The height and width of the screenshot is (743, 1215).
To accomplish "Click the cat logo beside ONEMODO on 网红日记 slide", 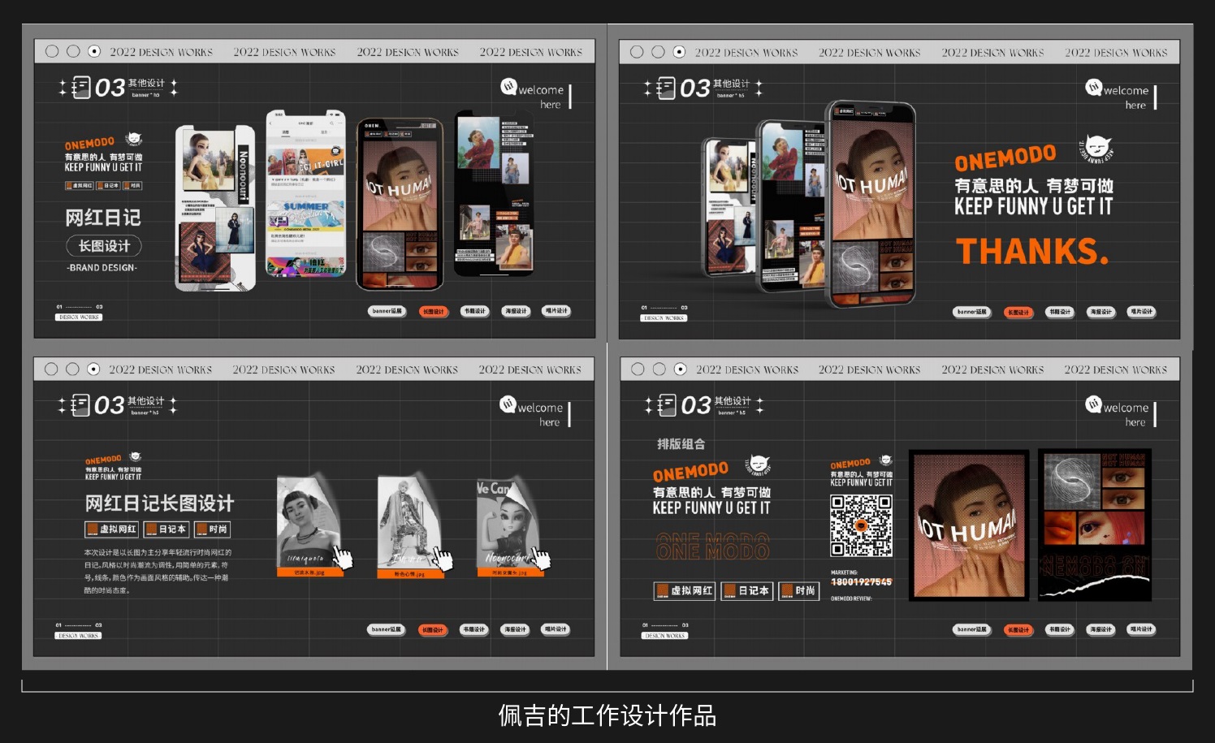I will [133, 140].
